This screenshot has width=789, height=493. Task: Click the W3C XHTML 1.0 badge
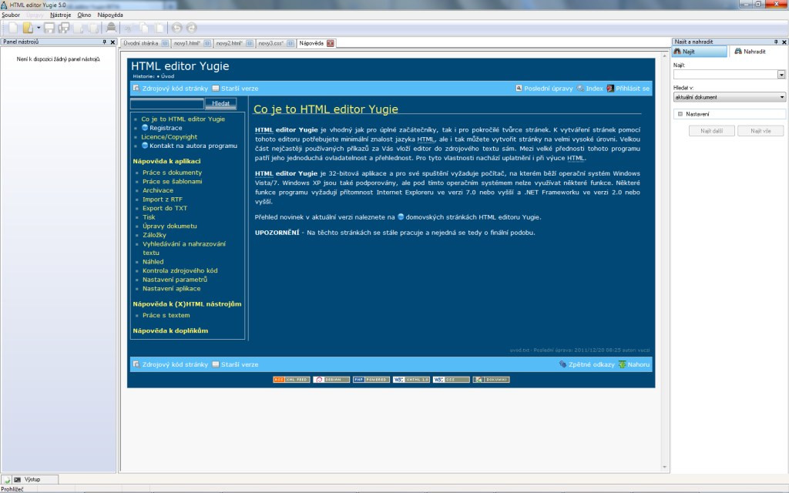411,379
